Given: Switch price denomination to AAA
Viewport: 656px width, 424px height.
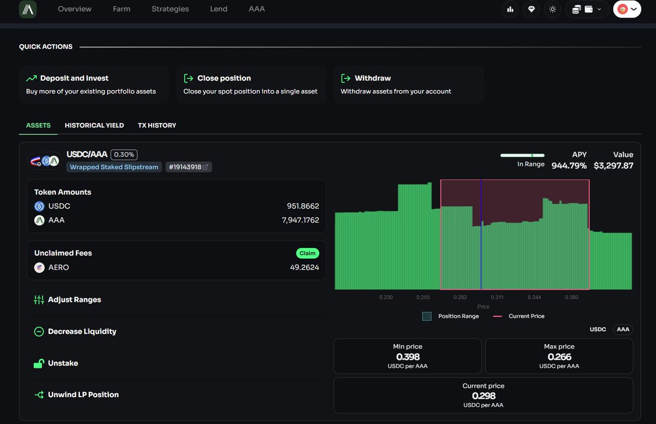Looking at the screenshot, I should [623, 329].
